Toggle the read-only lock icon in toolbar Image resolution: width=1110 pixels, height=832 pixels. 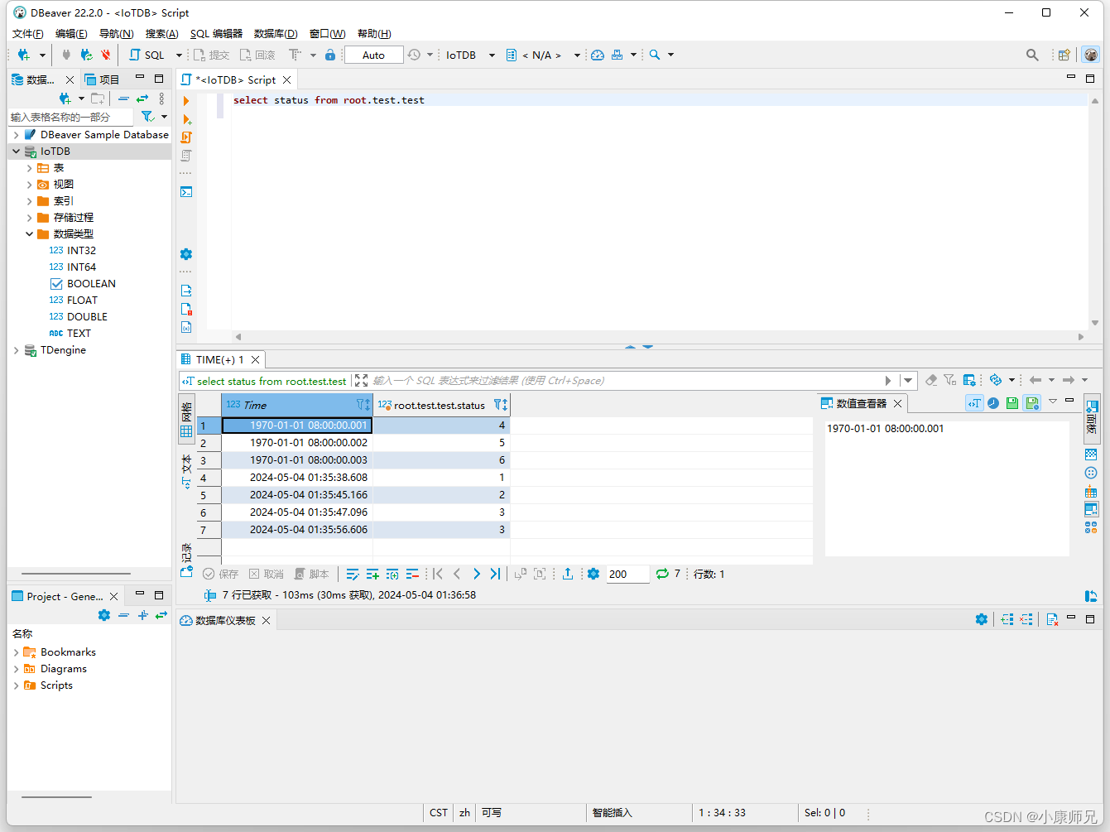(x=330, y=55)
